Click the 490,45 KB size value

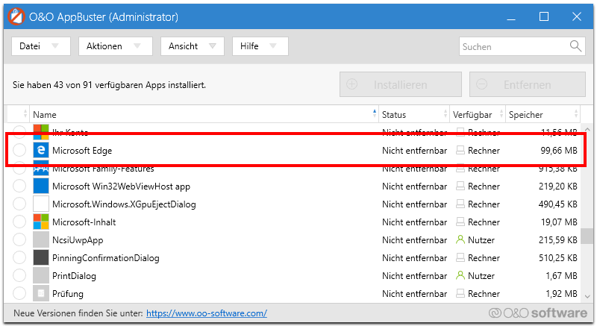pos(557,204)
